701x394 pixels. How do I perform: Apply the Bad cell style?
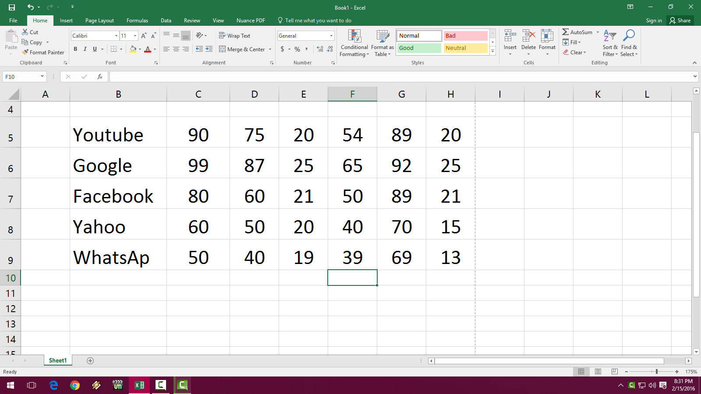coord(466,36)
